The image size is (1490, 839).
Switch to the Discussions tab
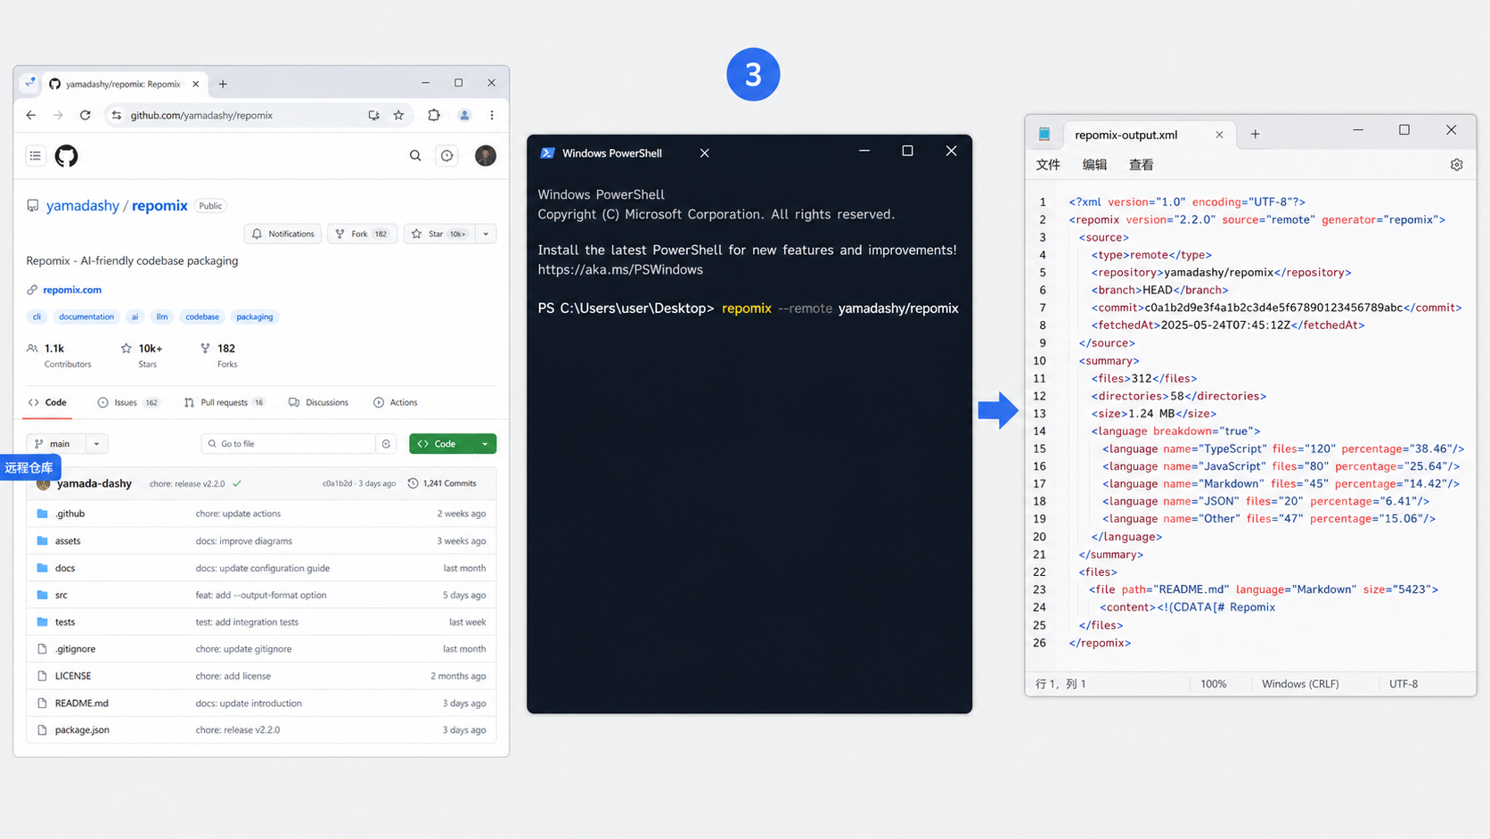[318, 403]
